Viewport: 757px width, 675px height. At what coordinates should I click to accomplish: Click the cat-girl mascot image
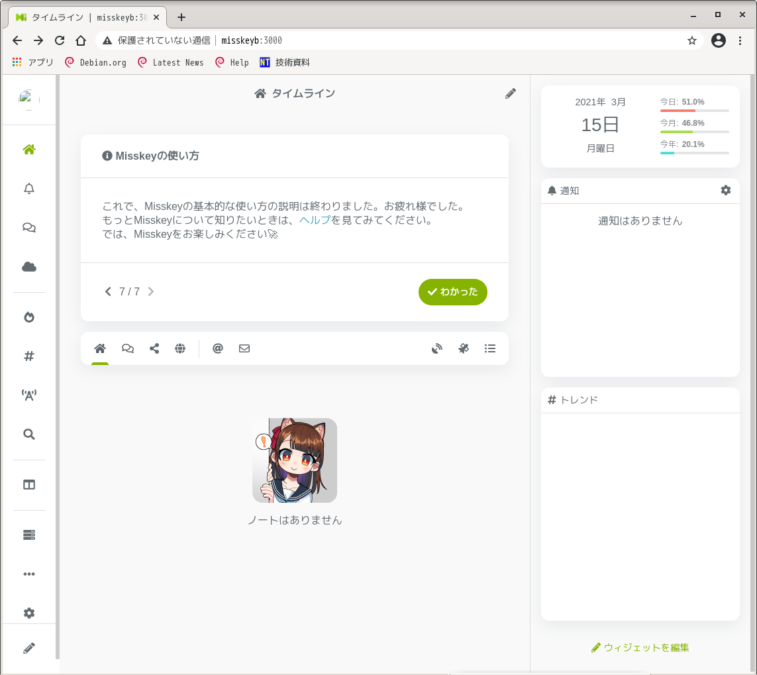click(x=295, y=460)
